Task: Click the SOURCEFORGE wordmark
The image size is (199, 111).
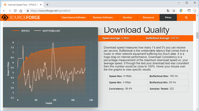Action: pos(25,17)
